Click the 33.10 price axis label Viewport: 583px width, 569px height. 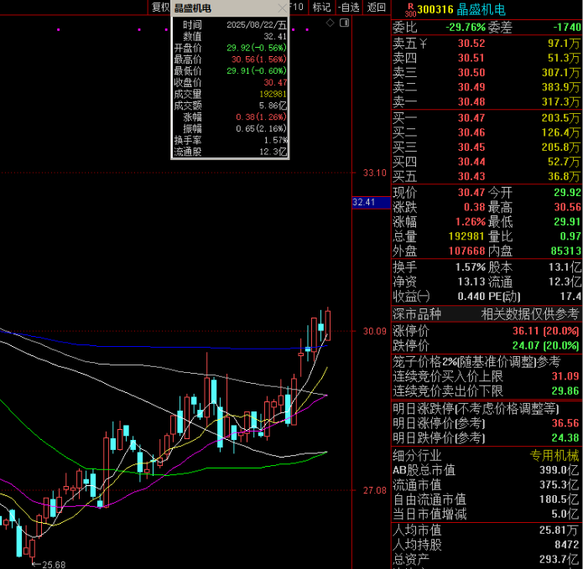374,173
